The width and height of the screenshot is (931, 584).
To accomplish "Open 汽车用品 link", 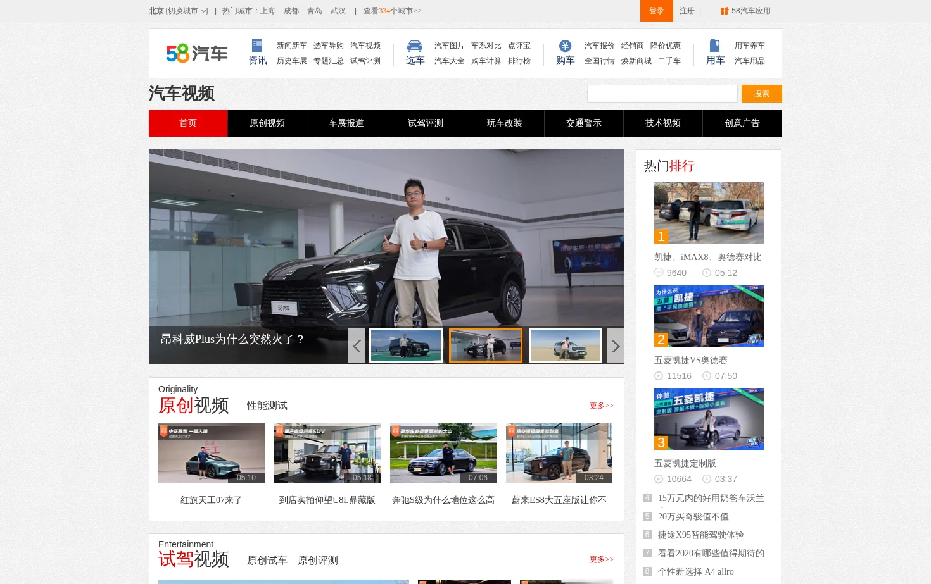I will [750, 61].
